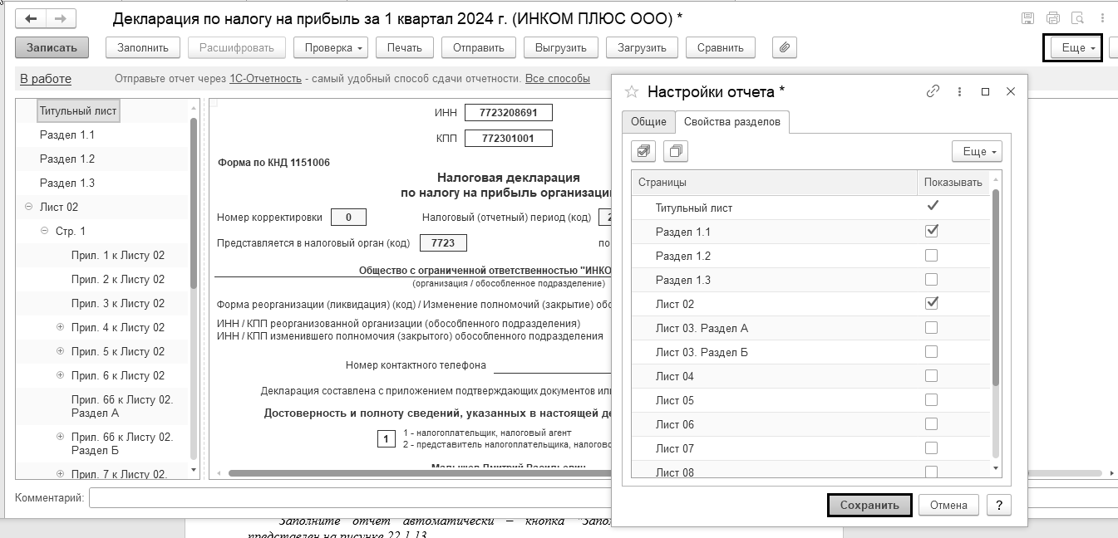Click the Сравнить button
The image size is (1118, 538).
point(720,47)
